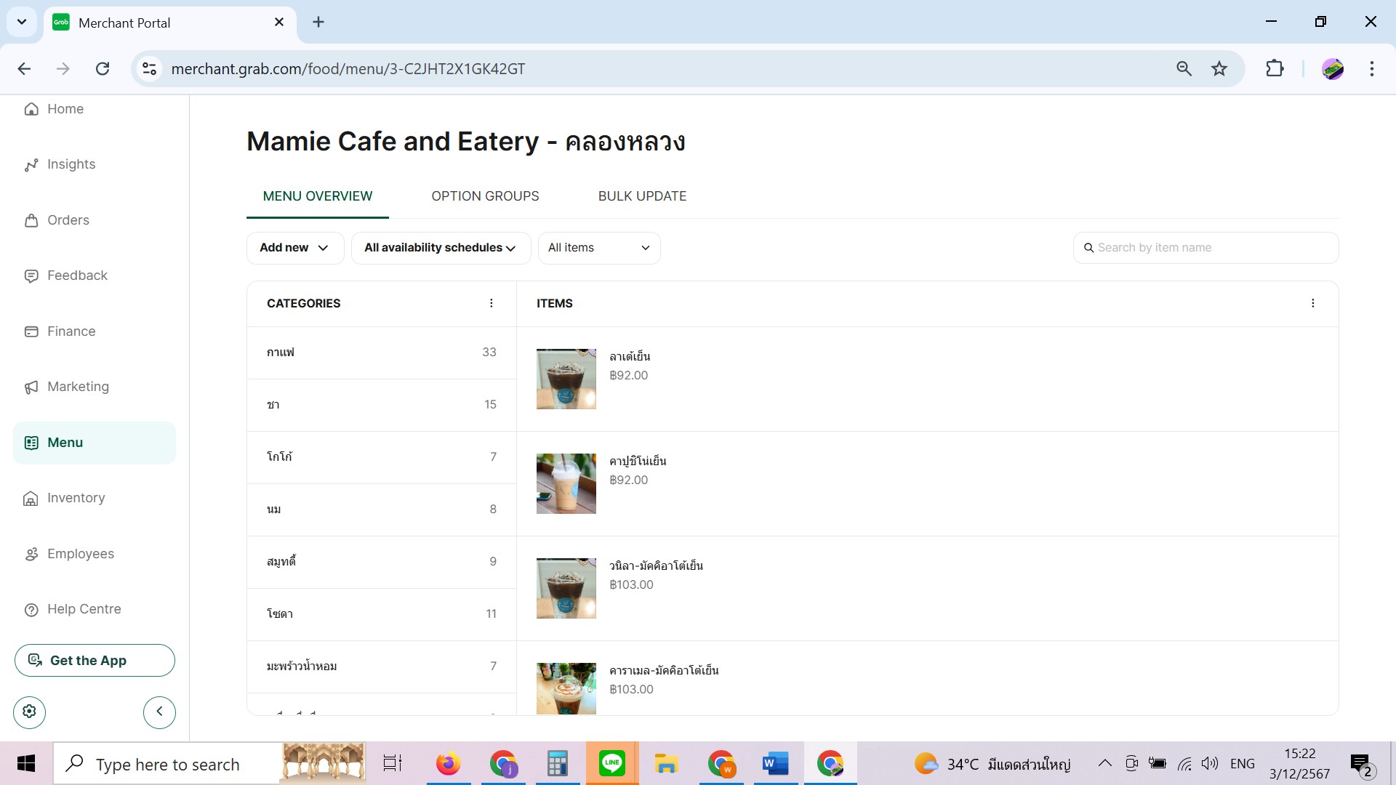The image size is (1396, 785).
Task: Click the Get the App button
Action: (95, 661)
